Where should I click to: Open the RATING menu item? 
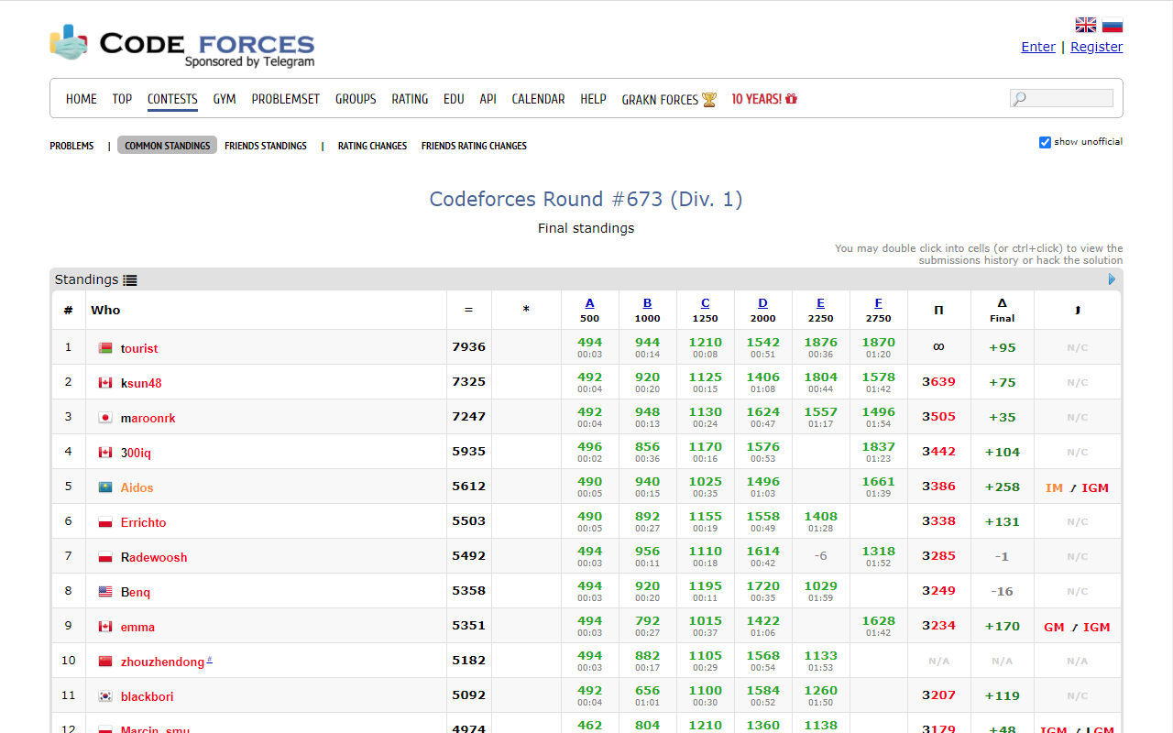click(x=410, y=99)
